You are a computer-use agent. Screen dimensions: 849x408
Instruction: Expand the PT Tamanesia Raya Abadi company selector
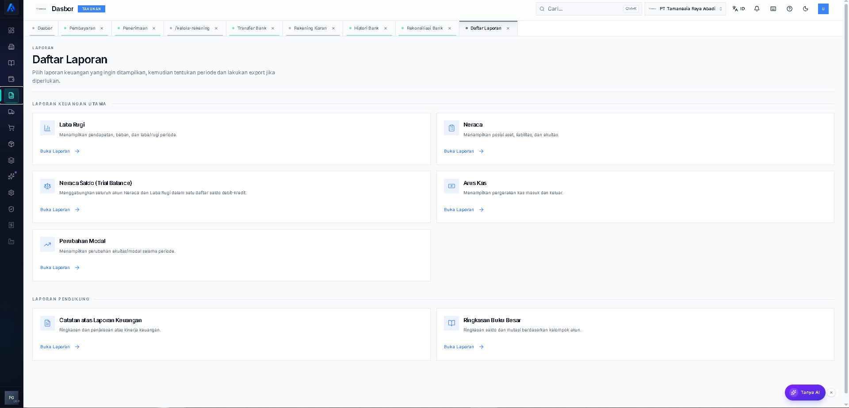(x=685, y=9)
